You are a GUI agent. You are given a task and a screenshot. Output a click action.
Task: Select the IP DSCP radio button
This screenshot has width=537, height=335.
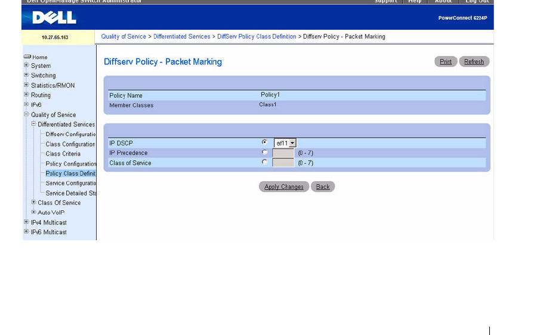(x=264, y=142)
